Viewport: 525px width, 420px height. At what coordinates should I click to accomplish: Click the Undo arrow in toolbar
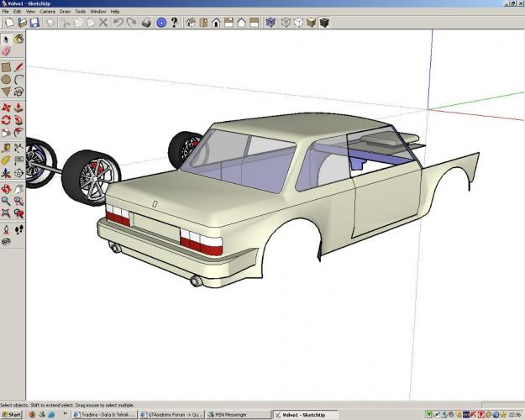(x=118, y=23)
